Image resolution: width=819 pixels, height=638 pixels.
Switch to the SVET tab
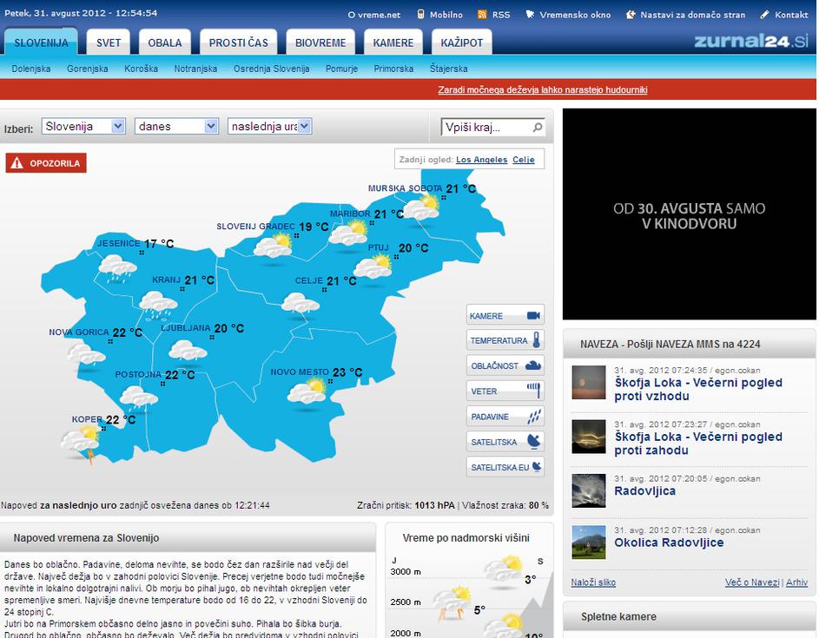[x=107, y=41]
